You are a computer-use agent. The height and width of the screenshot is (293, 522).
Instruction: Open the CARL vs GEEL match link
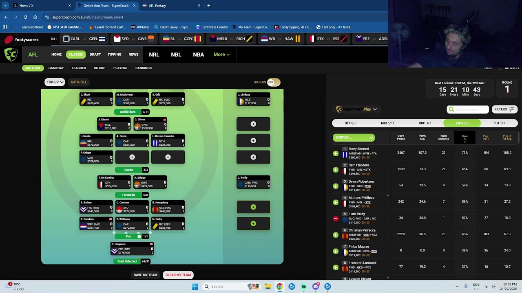click(x=84, y=39)
